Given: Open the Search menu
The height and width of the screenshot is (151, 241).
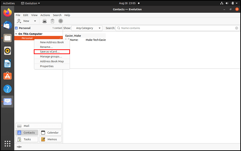Looking at the screenshot, I should tap(57, 15).
